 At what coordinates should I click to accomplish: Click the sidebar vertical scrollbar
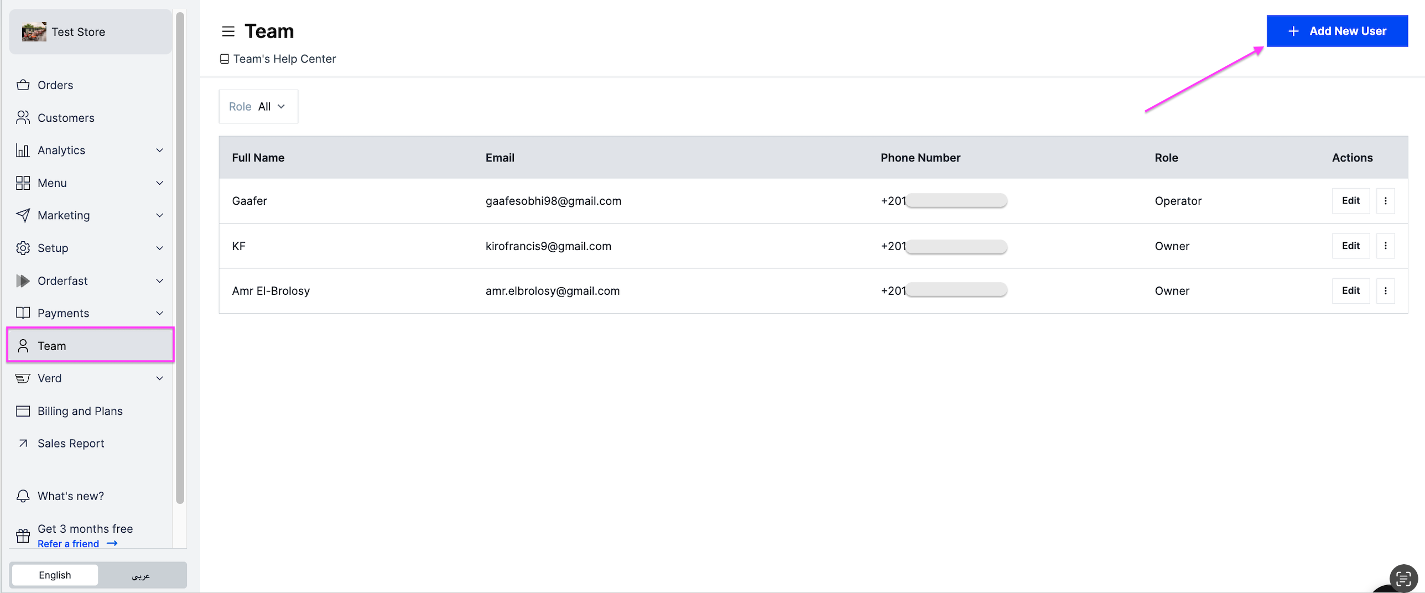[x=180, y=258]
